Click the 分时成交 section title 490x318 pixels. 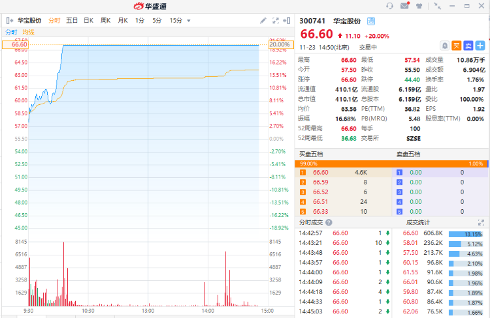click(311, 222)
